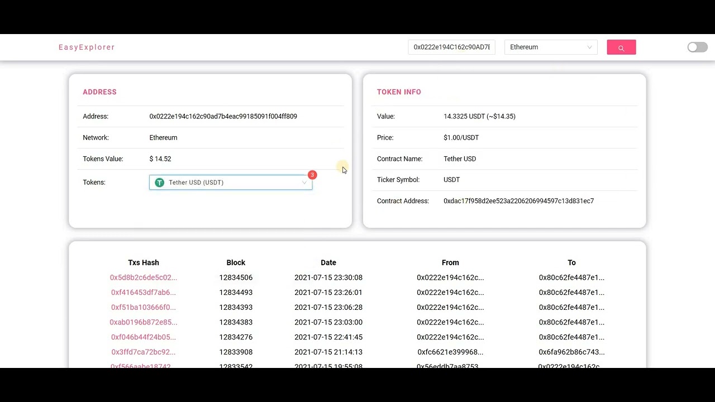Viewport: 715px width, 402px height.
Task: Click block number 12833908
Action: 236,352
